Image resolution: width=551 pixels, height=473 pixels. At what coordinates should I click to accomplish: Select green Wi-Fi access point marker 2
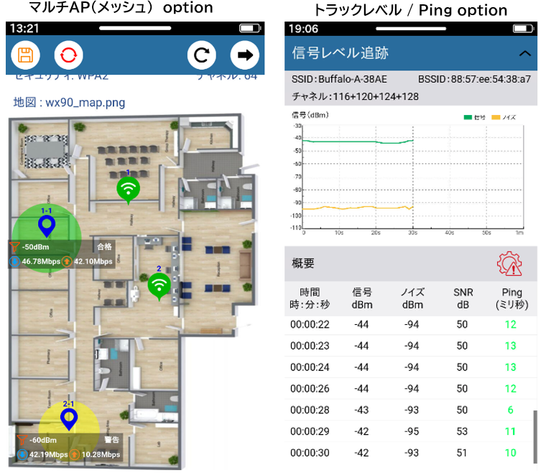coord(159,285)
